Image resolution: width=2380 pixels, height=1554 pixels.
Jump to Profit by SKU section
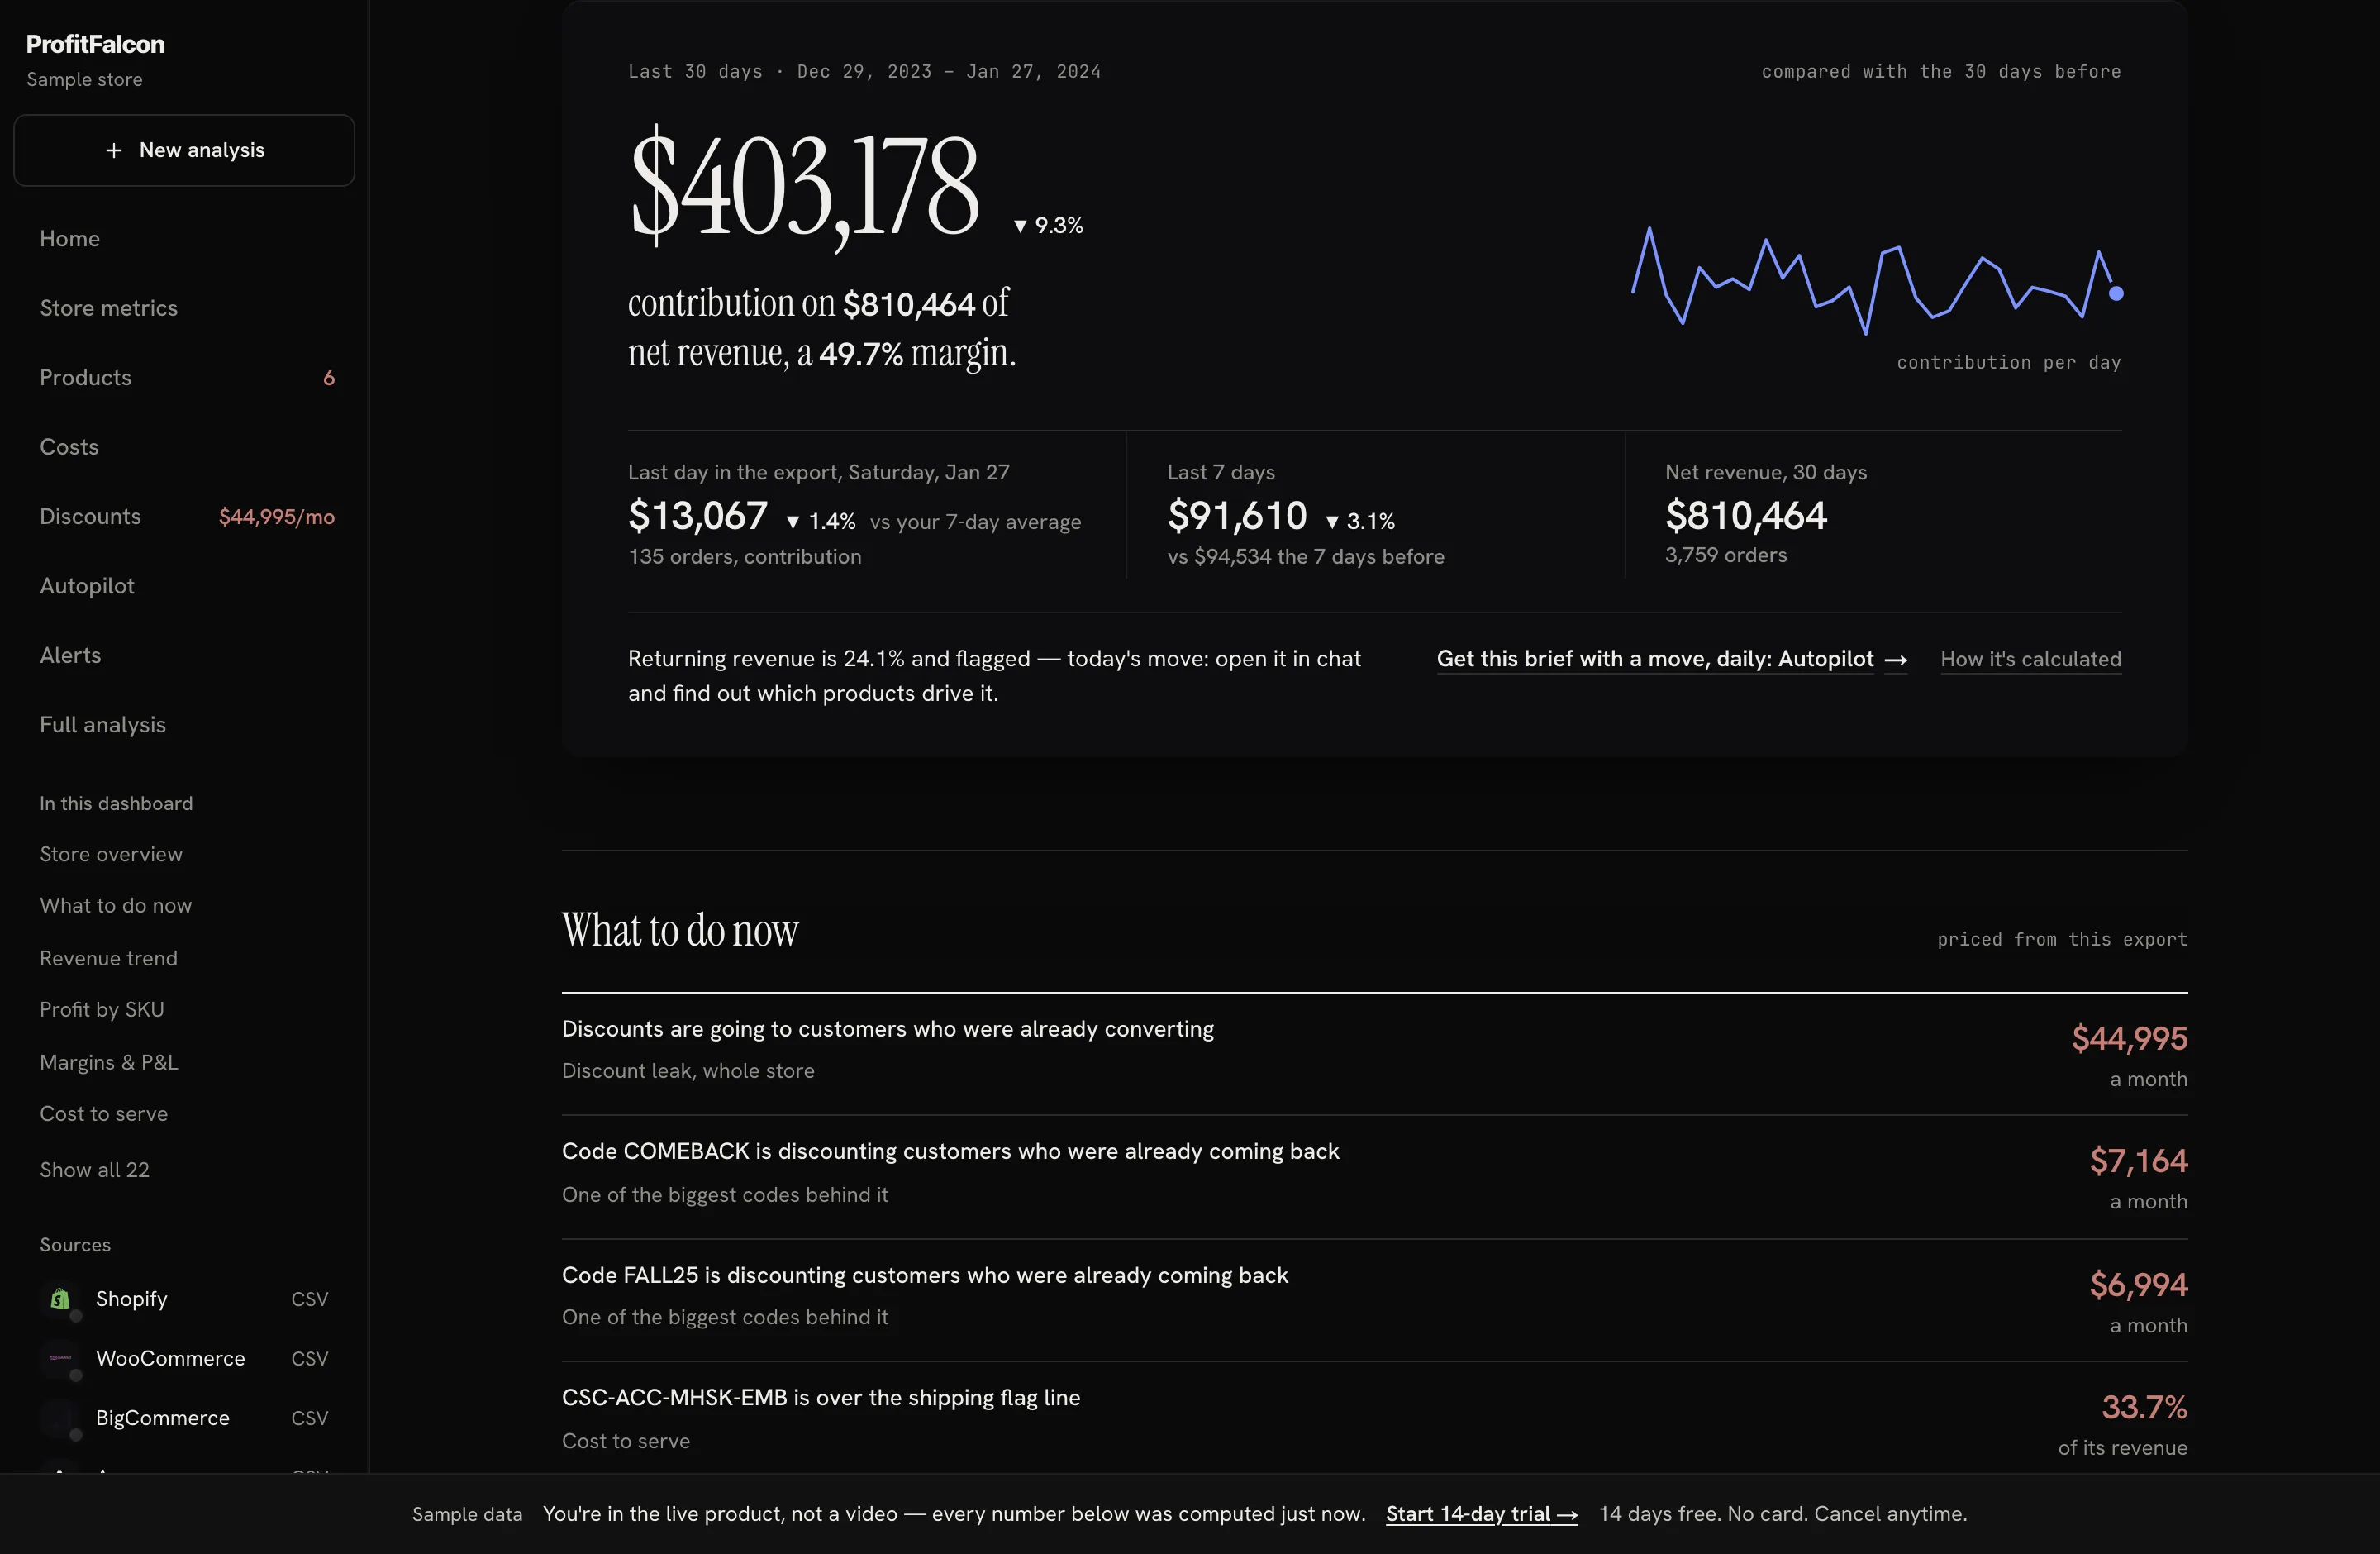pos(102,1009)
